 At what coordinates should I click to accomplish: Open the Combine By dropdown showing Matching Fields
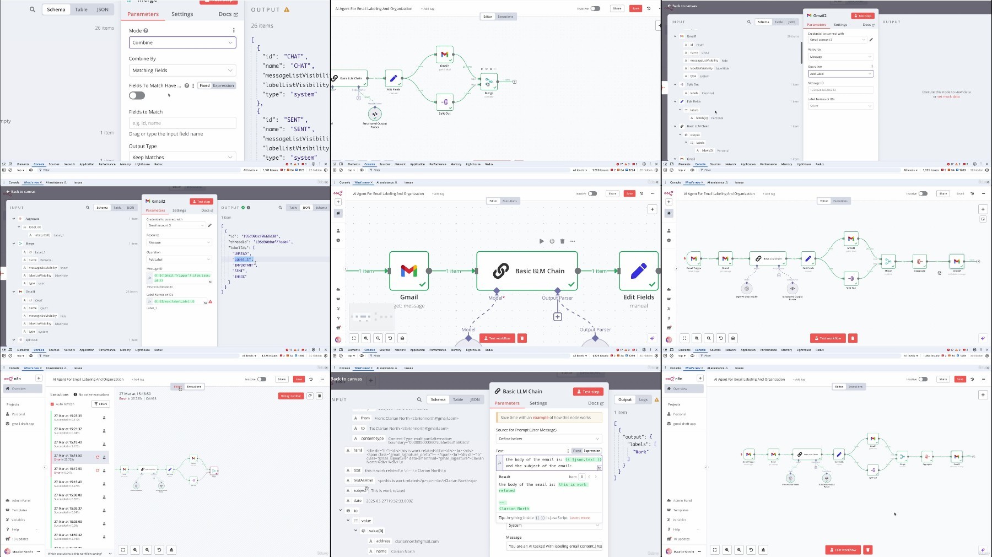click(182, 71)
